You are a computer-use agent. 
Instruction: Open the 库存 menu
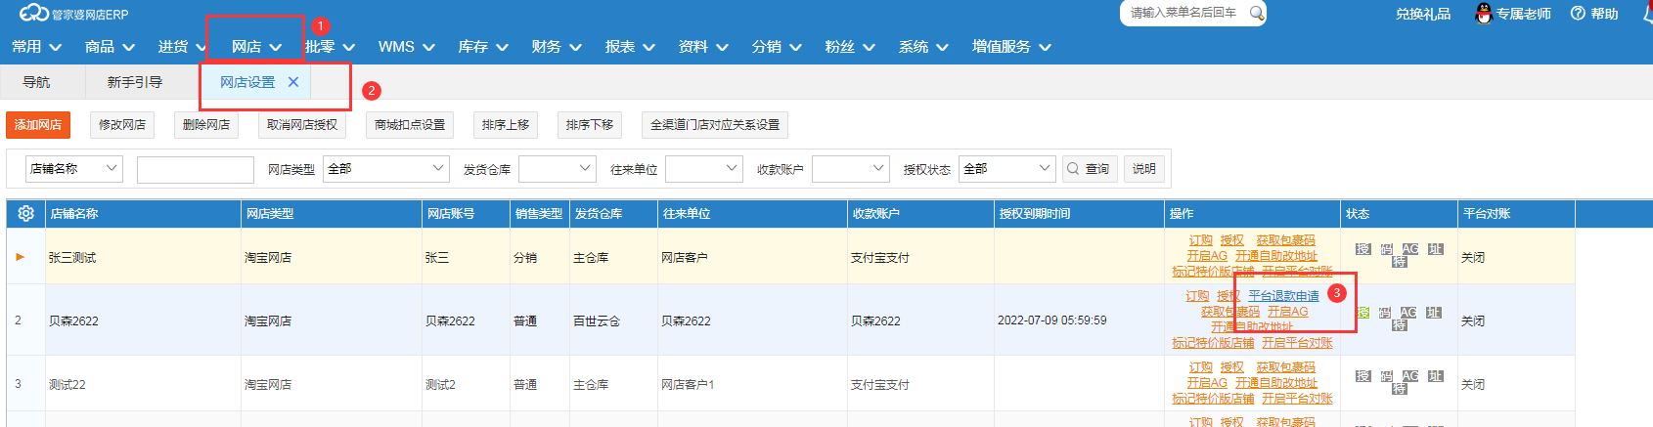point(483,47)
